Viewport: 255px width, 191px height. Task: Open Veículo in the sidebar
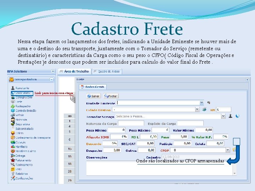(18, 115)
